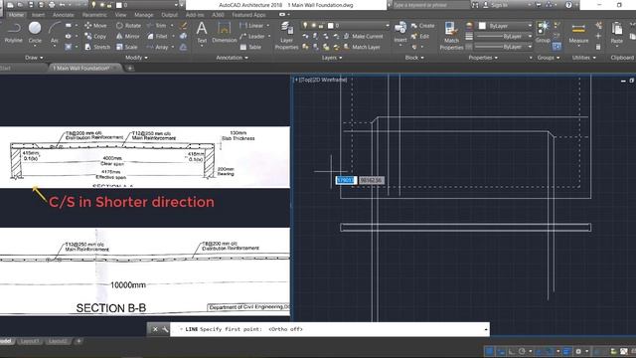The image size is (636, 358).
Task: Click the Stretch tool
Action: coord(97,47)
